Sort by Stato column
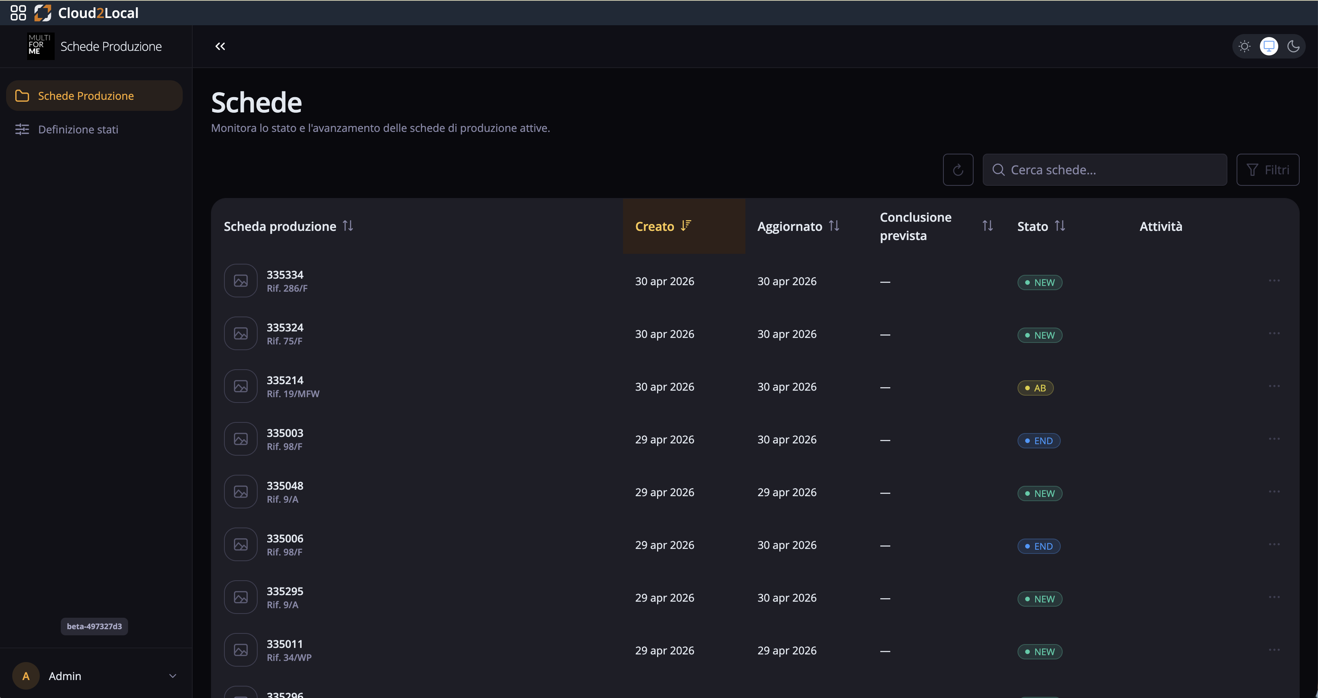 click(1041, 226)
